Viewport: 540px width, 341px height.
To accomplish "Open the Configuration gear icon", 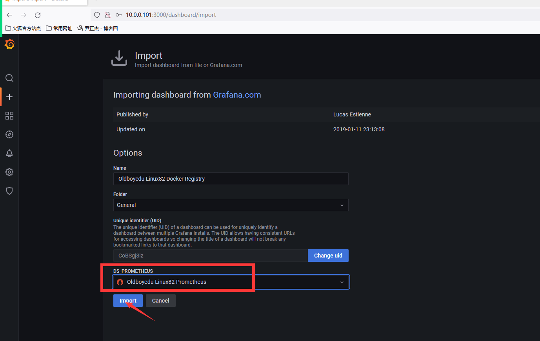I will coord(9,172).
